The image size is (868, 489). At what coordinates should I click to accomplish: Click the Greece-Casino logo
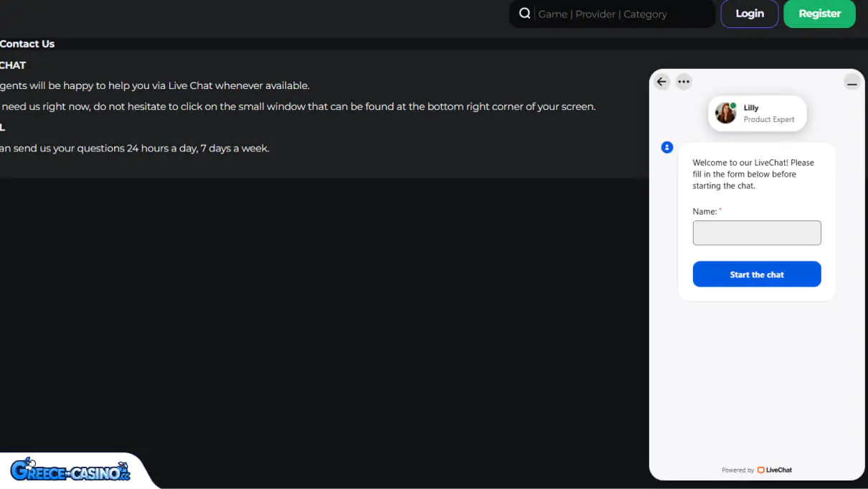(70, 470)
